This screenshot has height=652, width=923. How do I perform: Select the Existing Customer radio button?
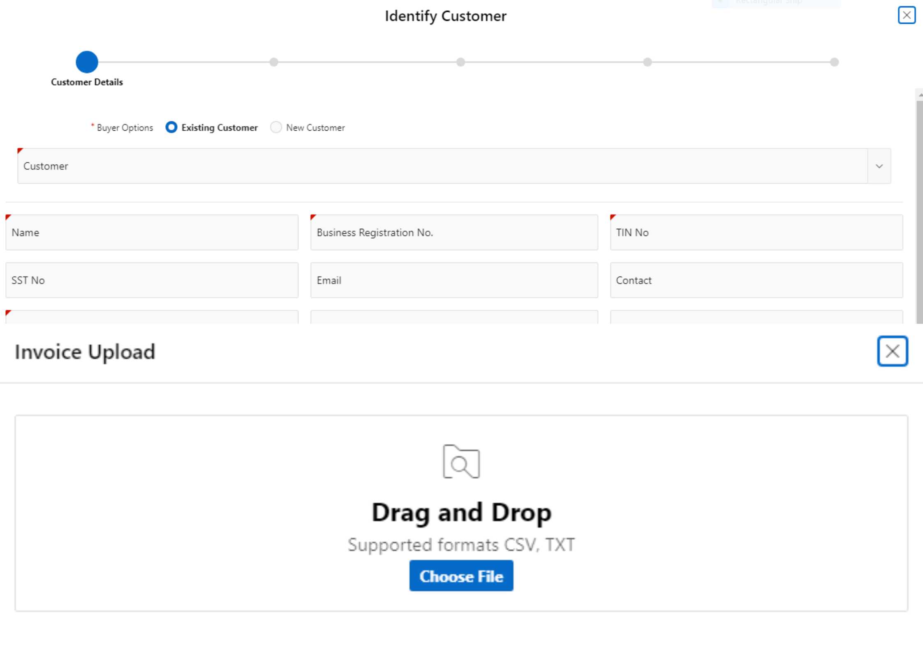[x=171, y=127]
